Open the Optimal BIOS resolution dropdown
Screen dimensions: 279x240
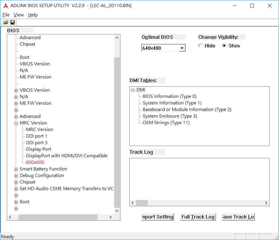click(182, 48)
